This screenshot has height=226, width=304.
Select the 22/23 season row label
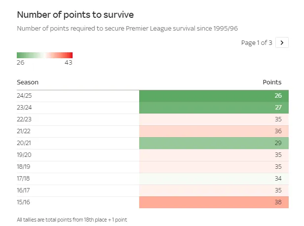(x=24, y=120)
